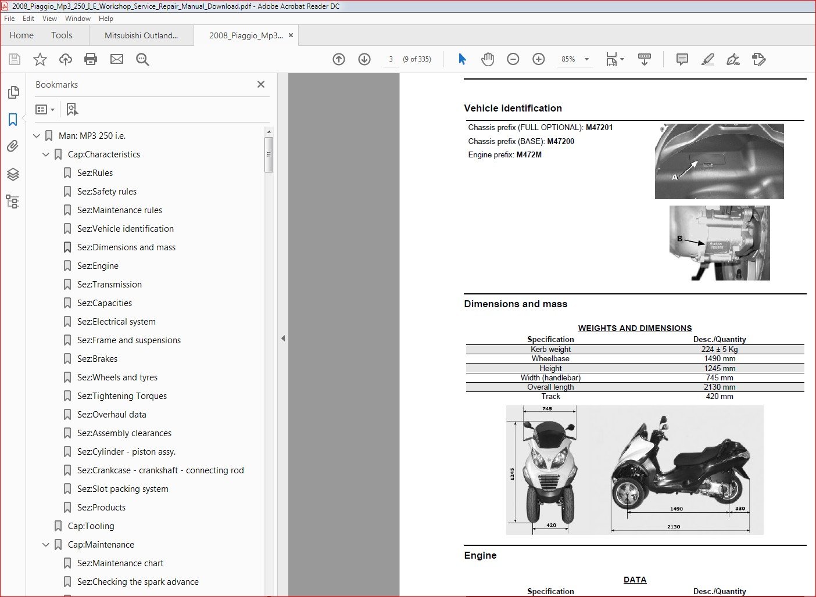816x597 pixels.
Task: Open Fill and Sign tool
Action: pos(733,59)
